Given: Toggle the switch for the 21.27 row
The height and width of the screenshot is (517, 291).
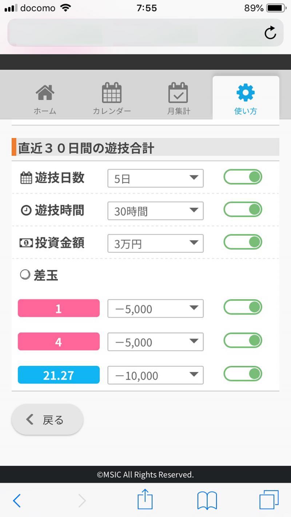Looking at the screenshot, I should click(x=243, y=373).
